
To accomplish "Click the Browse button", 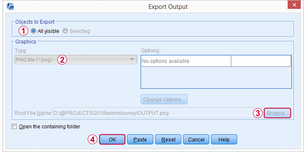I will tap(277, 113).
